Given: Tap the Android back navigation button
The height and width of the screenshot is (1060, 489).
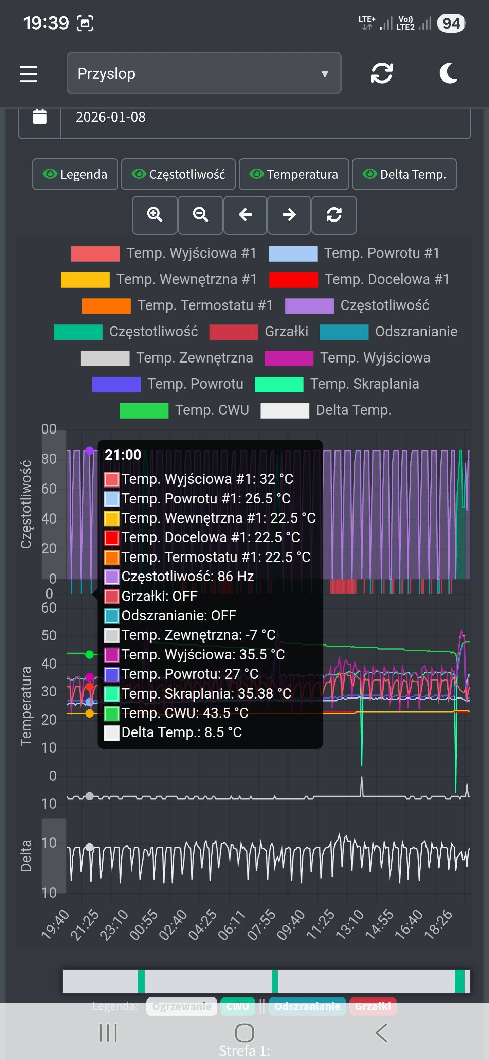Looking at the screenshot, I should tap(381, 1033).
